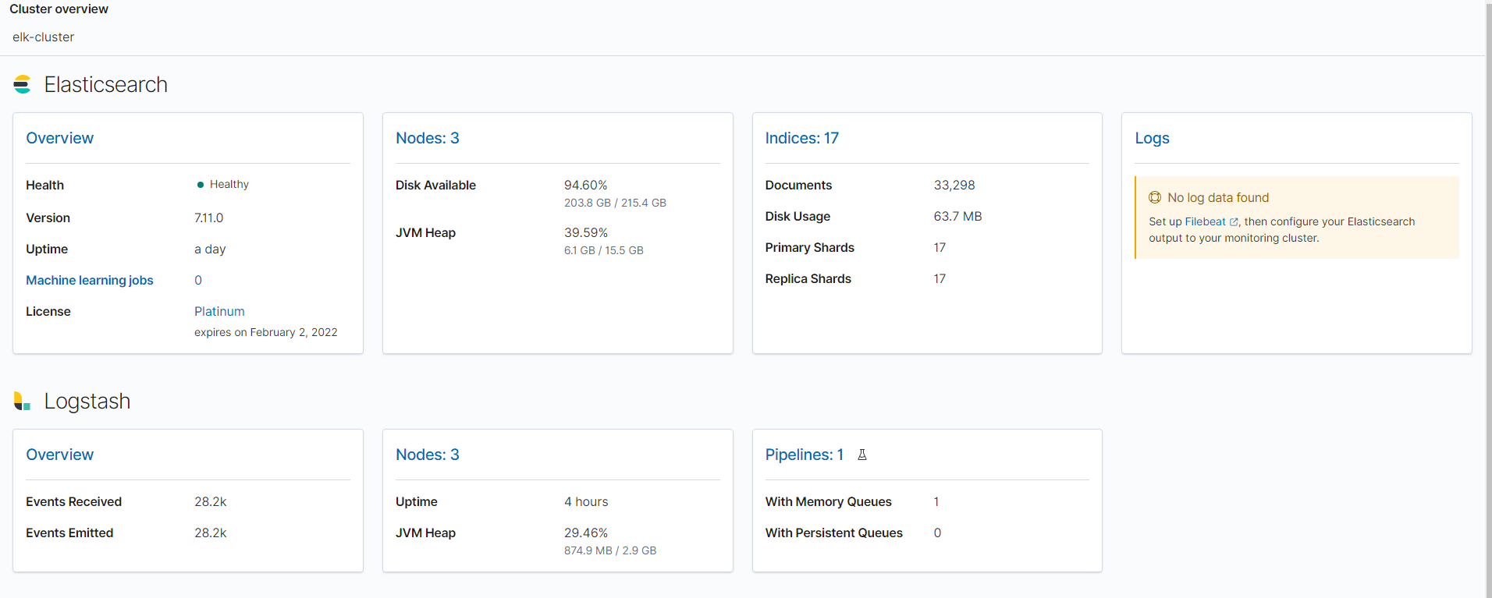Image resolution: width=1492 pixels, height=598 pixels.
Task: Click the No log data found message
Action: [1218, 197]
